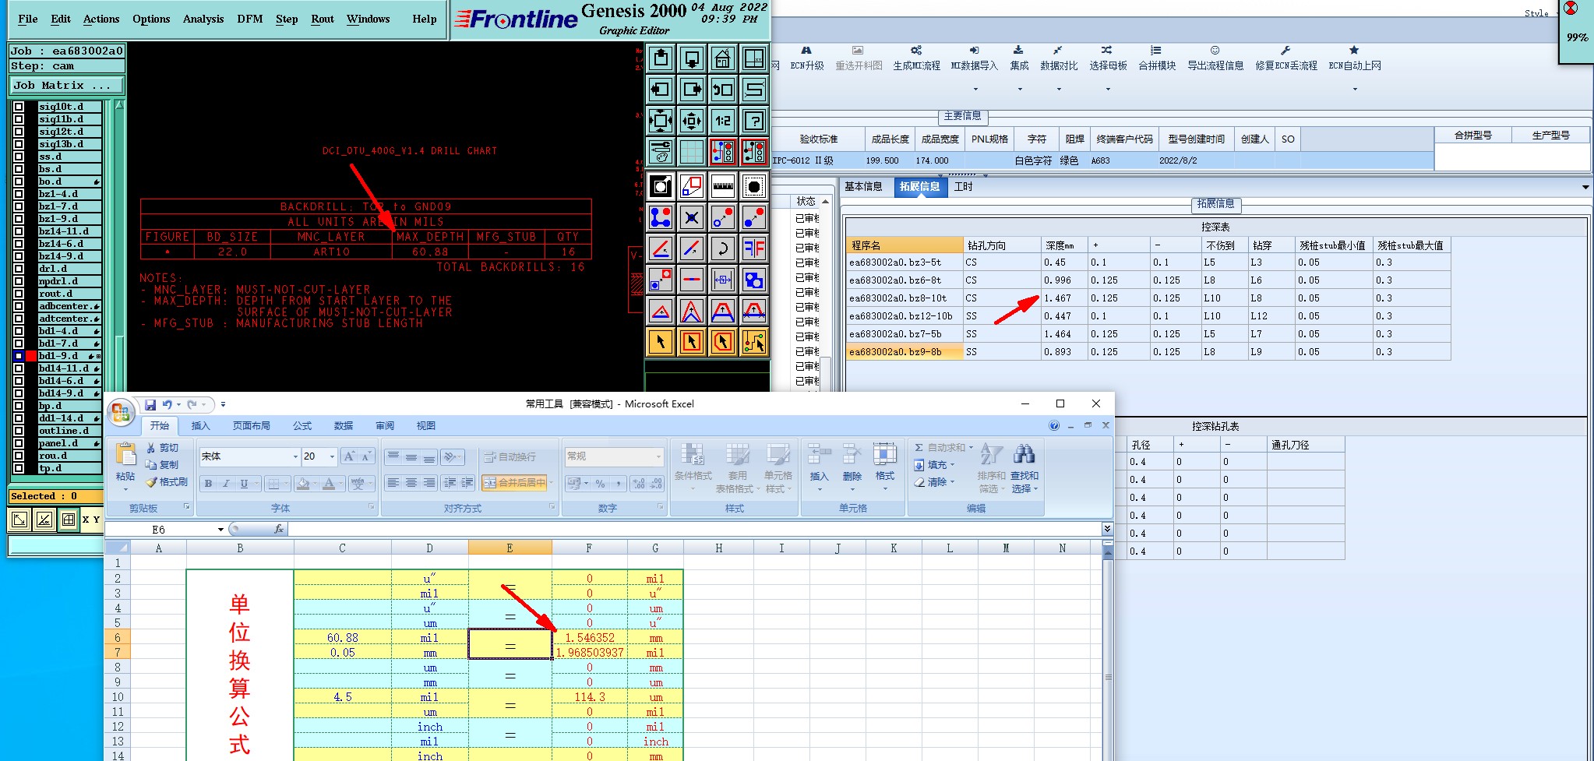Open the Rout menu in Genesis
Screen dimensions: 1594x761
point(323,19)
